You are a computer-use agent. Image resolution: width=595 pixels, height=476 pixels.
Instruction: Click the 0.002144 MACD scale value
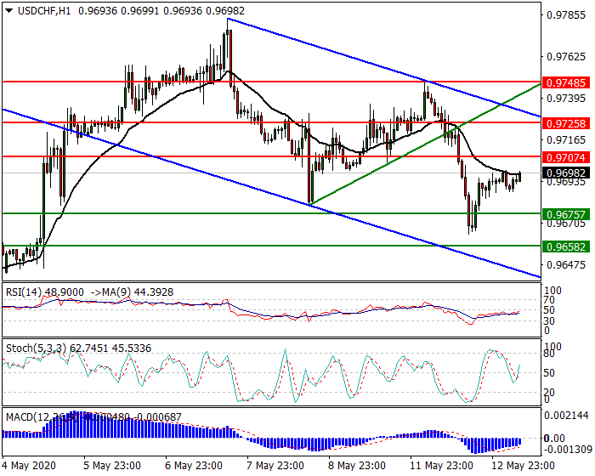(x=568, y=416)
